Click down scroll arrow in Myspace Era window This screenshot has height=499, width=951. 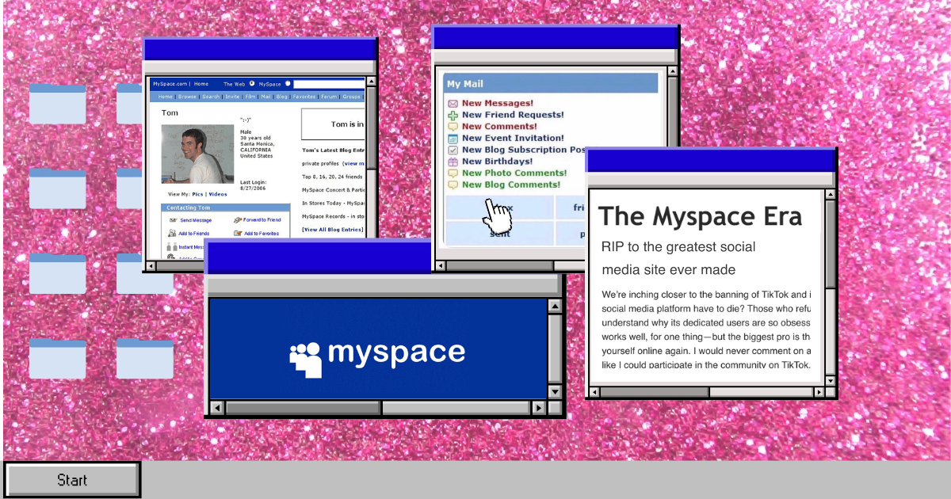tap(831, 381)
